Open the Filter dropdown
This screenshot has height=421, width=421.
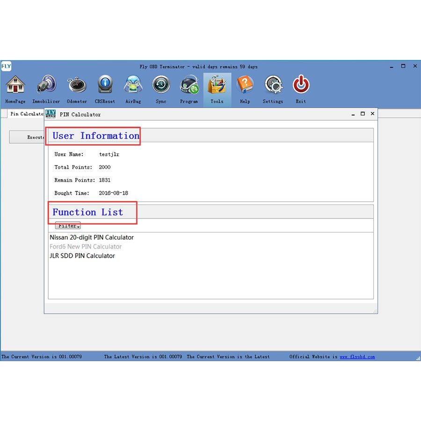pyautogui.click(x=68, y=225)
